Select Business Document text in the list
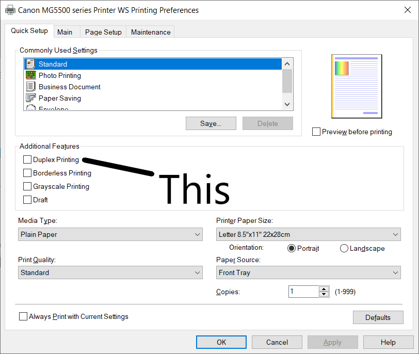419x354 pixels. (70, 87)
